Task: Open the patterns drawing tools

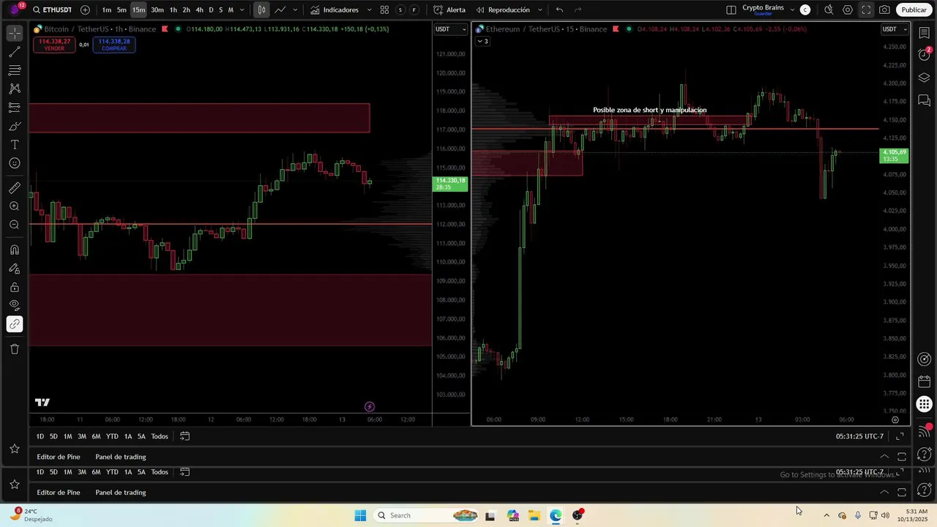Action: tap(15, 89)
